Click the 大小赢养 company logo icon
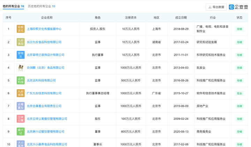This screenshot has width=251, height=147. 21,144
